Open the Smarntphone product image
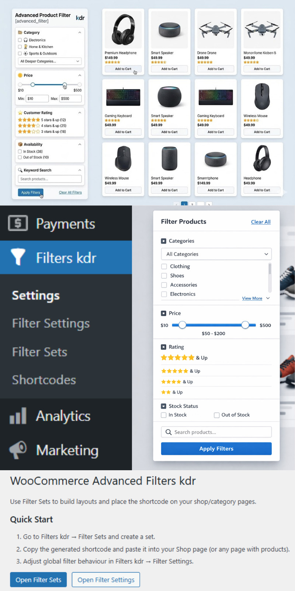The image size is (295, 591). 216,159
